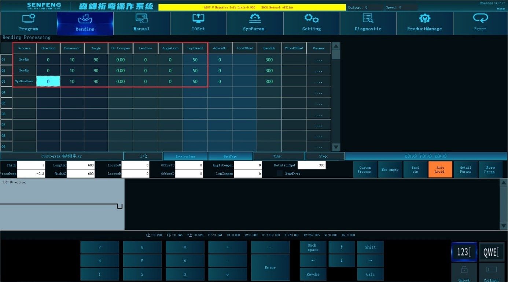Open the Setting gears icon
Screen dimensions: 508x282
[x=312, y=18]
